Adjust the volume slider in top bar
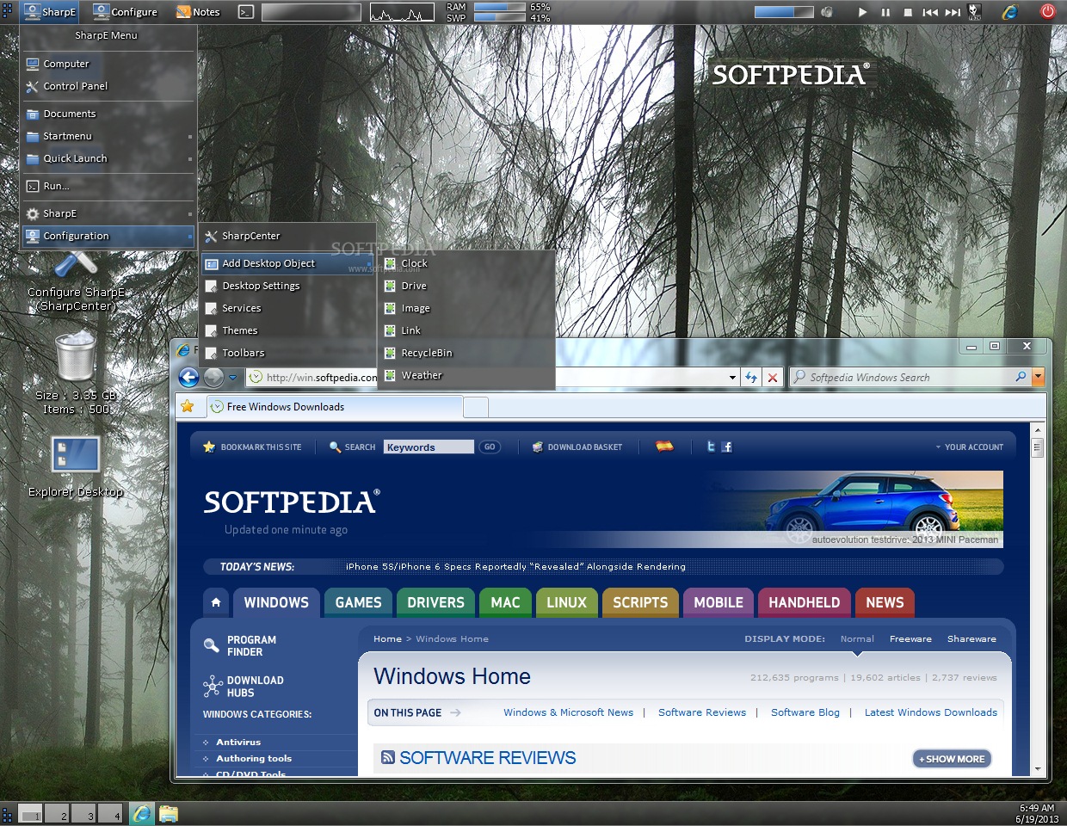 click(783, 12)
